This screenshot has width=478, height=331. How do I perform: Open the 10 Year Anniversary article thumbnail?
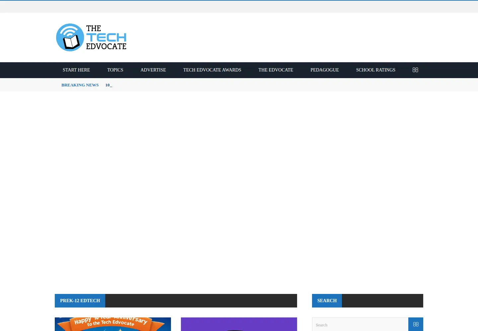pos(113,324)
